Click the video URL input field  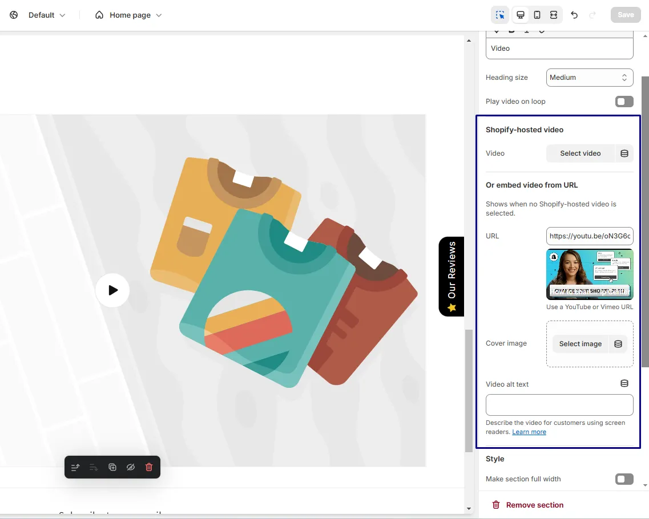coord(590,236)
